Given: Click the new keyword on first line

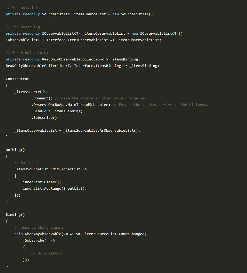Looking at the screenshot, I should point(115,14).
